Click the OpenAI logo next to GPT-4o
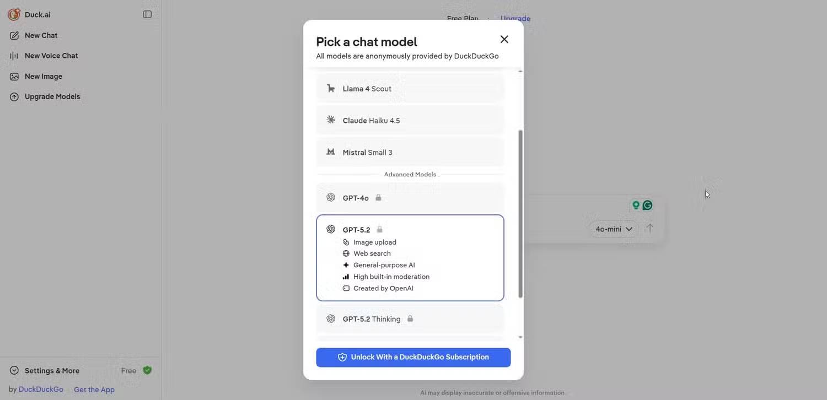 (x=330, y=197)
